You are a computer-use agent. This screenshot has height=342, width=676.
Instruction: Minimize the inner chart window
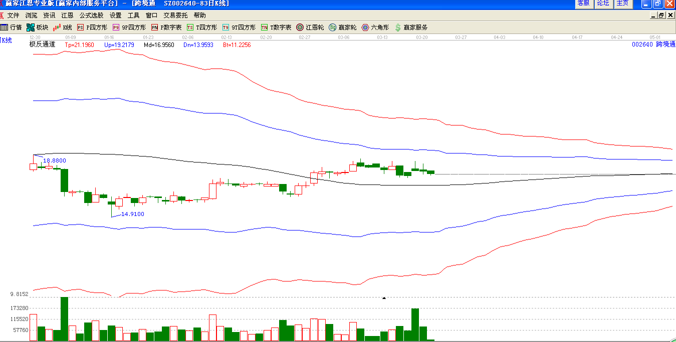point(653,15)
